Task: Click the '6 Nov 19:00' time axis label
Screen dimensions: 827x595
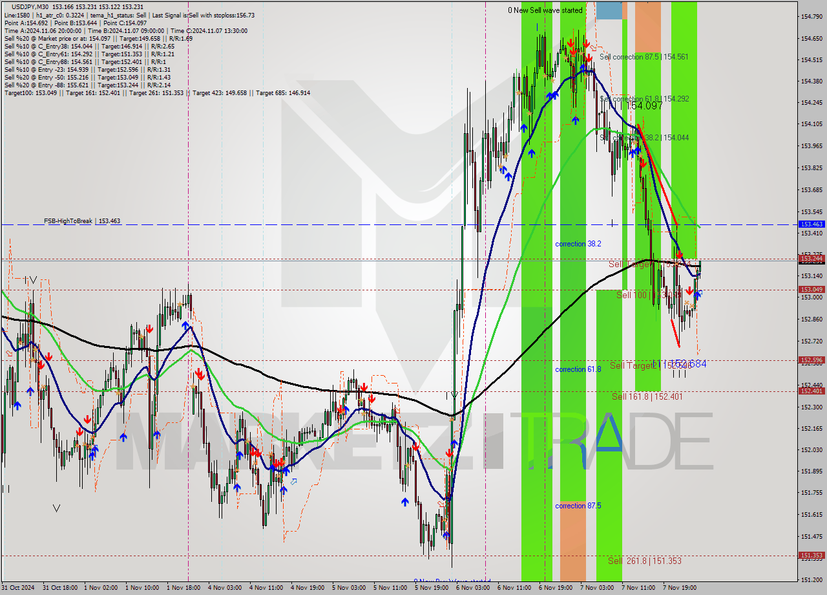Action: tap(556, 588)
